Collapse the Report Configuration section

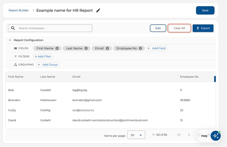(10, 40)
